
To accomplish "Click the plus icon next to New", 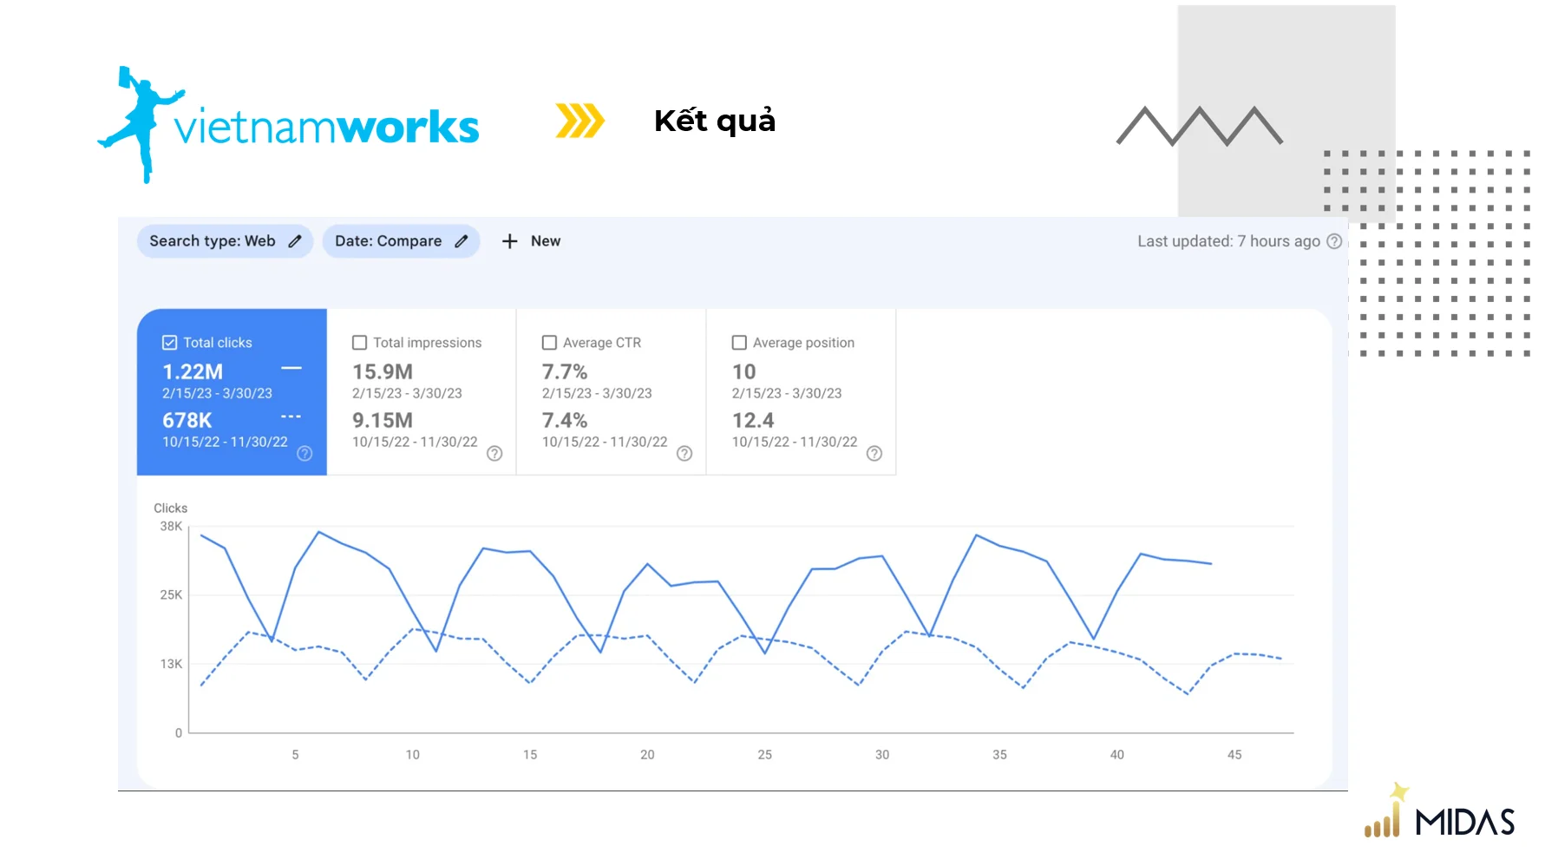I will (509, 241).
